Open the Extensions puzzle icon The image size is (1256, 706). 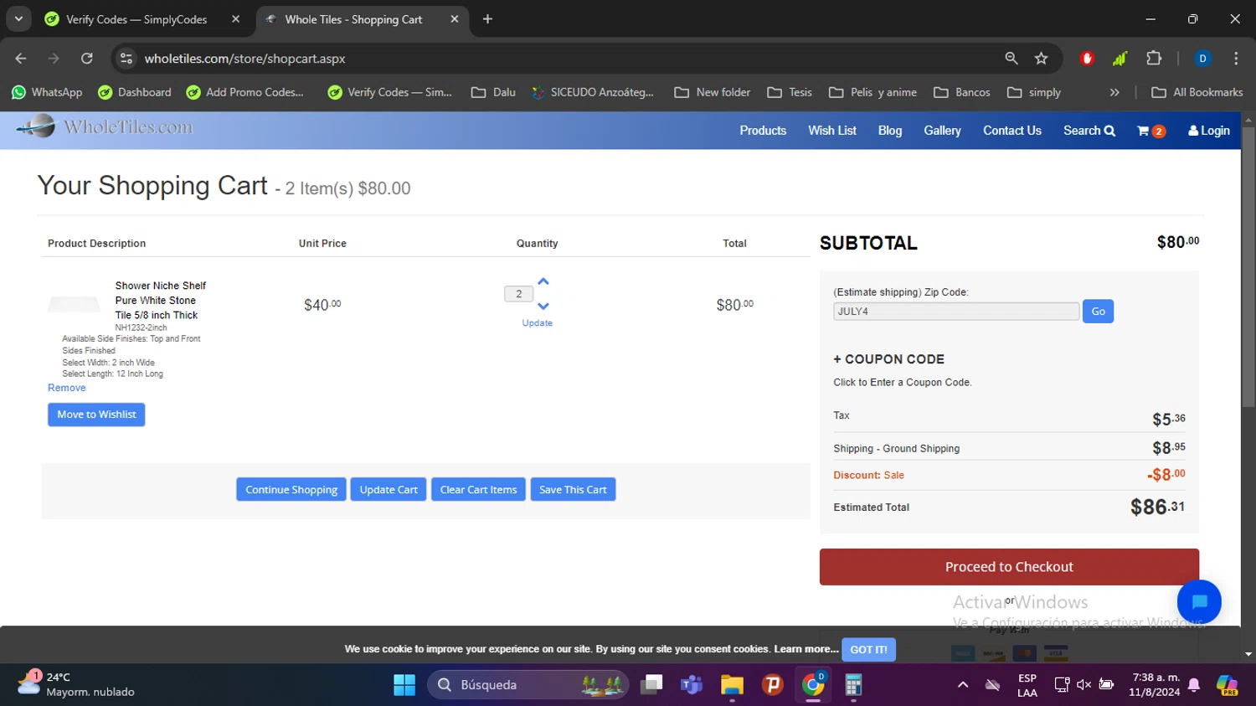1154,59
